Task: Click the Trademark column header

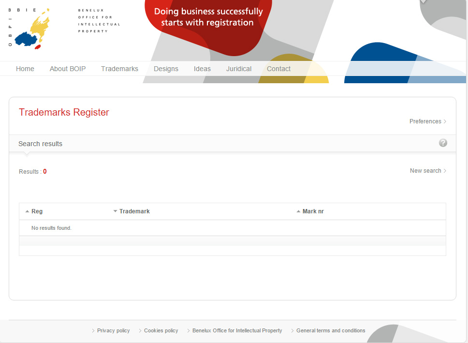Action: point(134,211)
